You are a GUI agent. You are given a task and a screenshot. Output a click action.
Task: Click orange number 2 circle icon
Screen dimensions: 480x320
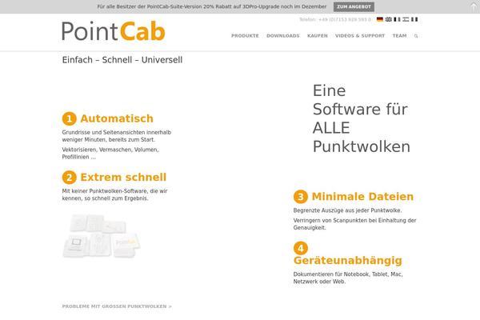[69, 178]
